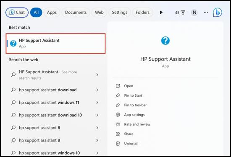Open the three-dot more options menu

pos(206,13)
